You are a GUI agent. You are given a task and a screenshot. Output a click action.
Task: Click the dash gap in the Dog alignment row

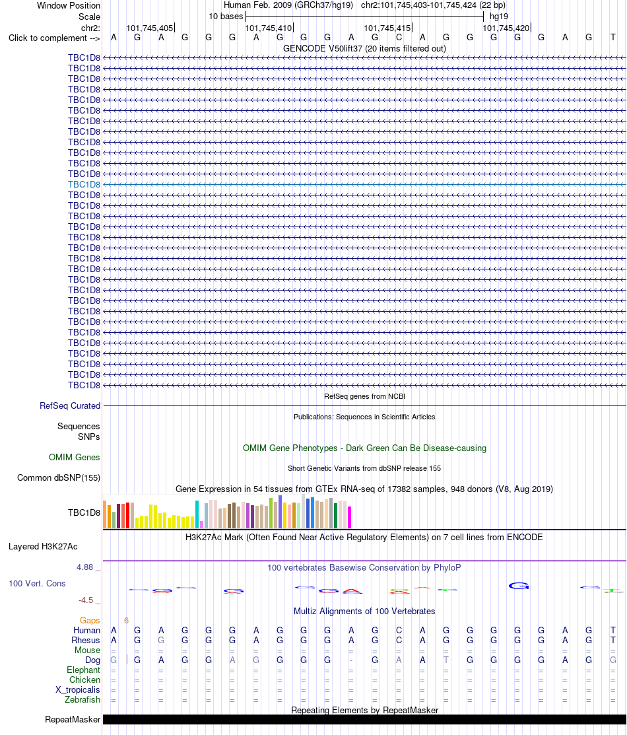click(x=351, y=660)
